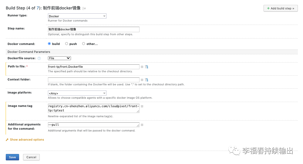Screen dimensions: 303x164
Task: Click the parameter icon beside Context folder
Action: [142, 80]
